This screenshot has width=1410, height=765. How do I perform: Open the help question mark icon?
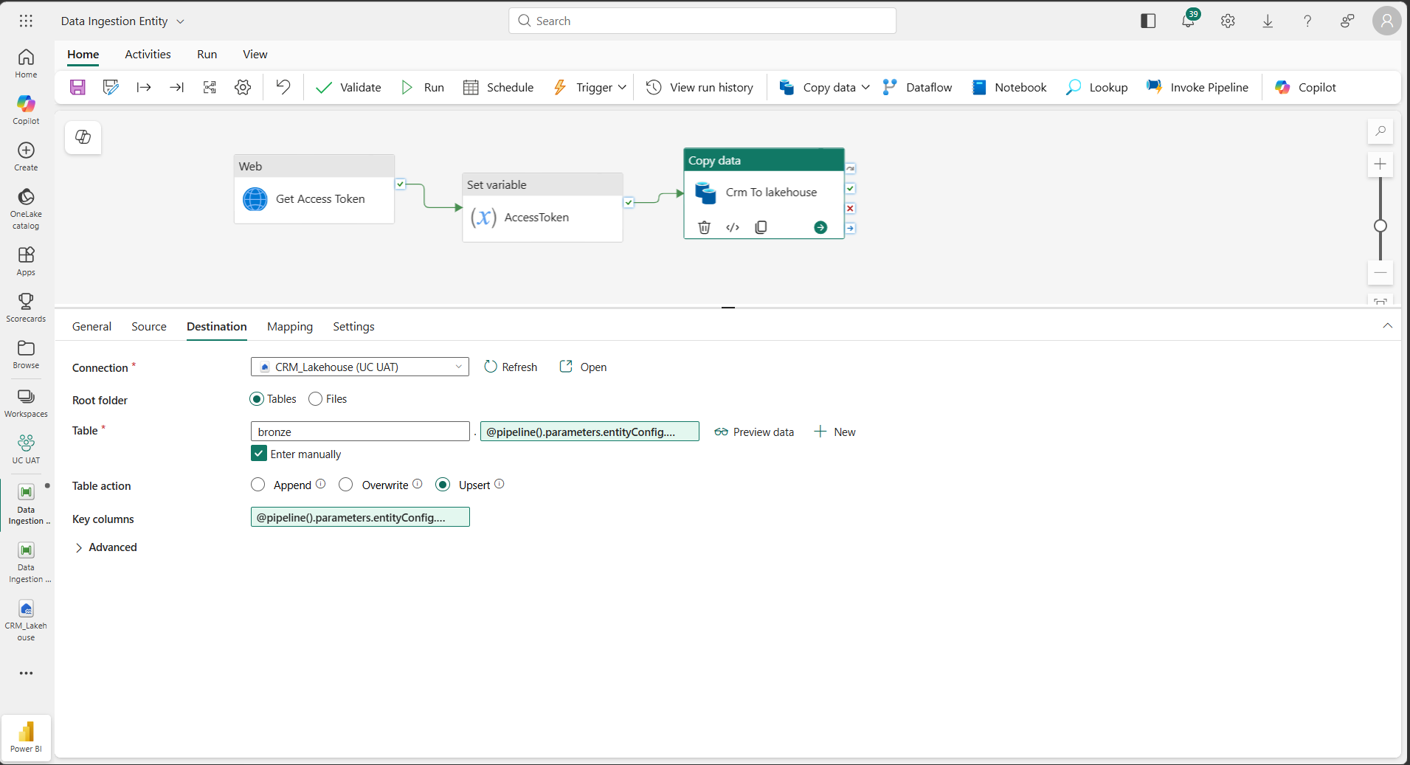point(1307,21)
